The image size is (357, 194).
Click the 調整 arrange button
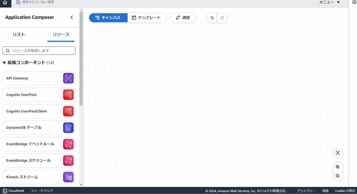point(183,18)
